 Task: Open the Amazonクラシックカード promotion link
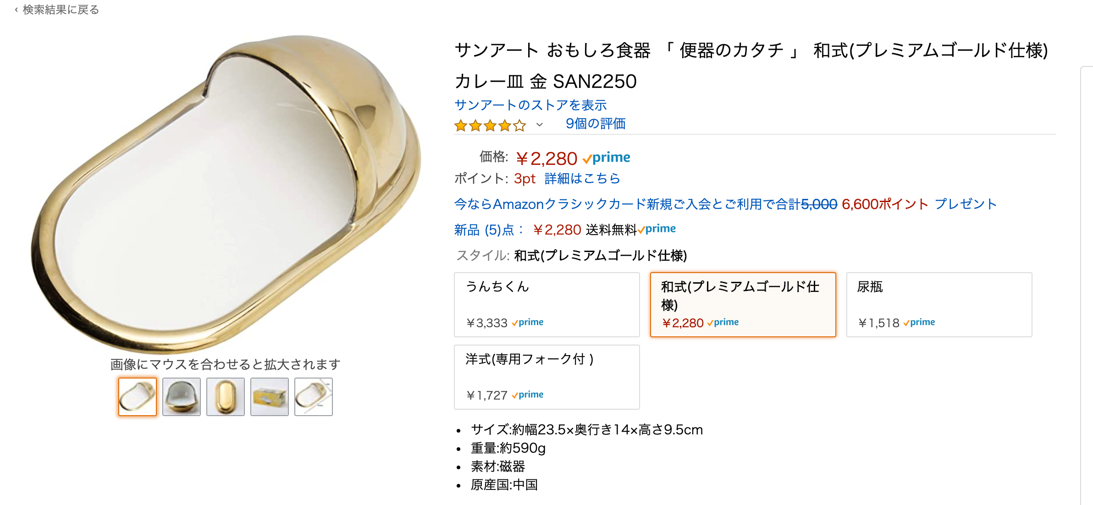coord(725,204)
